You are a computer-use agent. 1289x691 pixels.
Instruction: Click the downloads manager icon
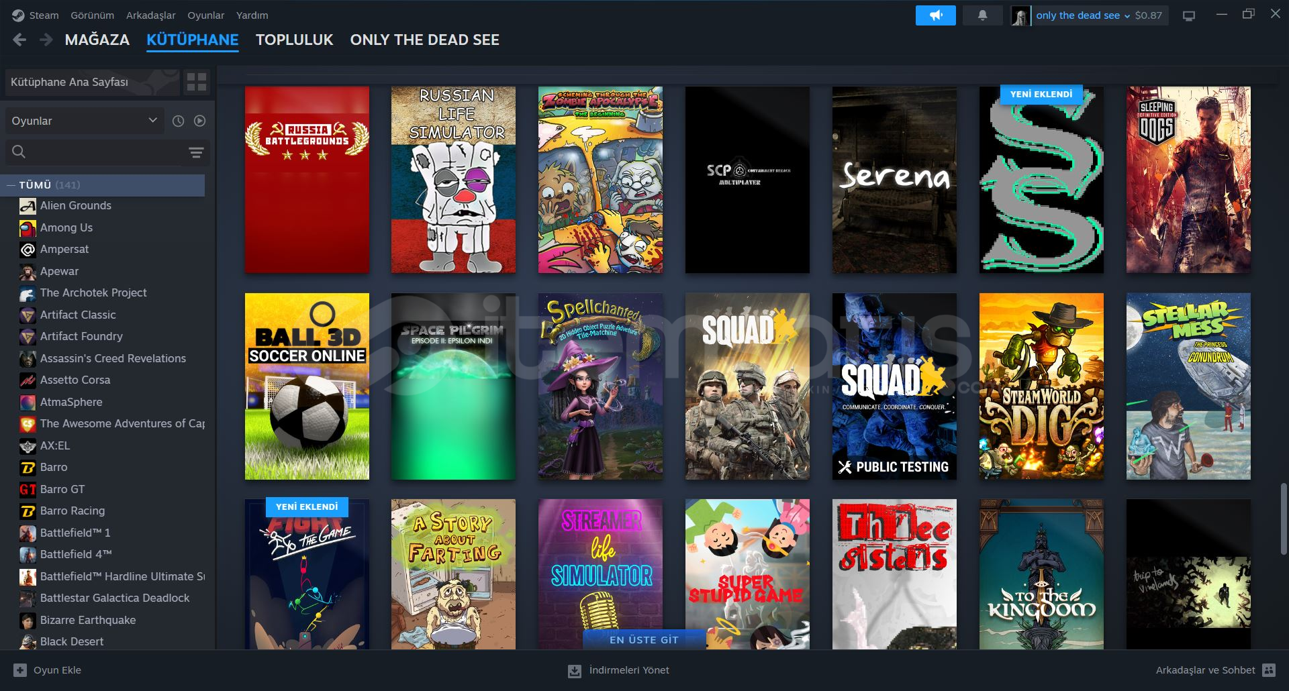click(x=575, y=670)
